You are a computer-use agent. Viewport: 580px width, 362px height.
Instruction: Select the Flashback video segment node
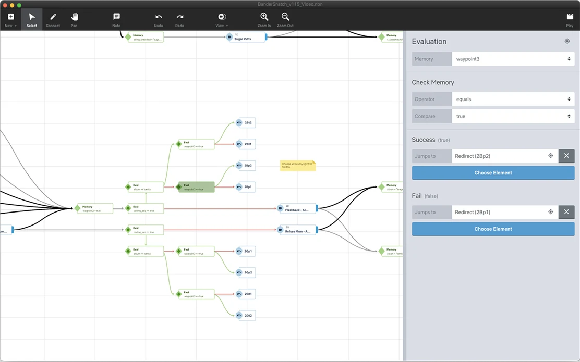pyautogui.click(x=297, y=208)
